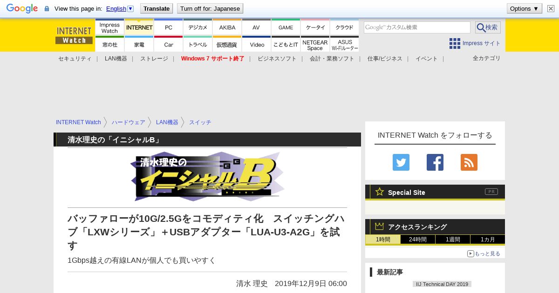Image resolution: width=559 pixels, height=293 pixels.
Task: Click the Translate button
Action: tap(157, 8)
